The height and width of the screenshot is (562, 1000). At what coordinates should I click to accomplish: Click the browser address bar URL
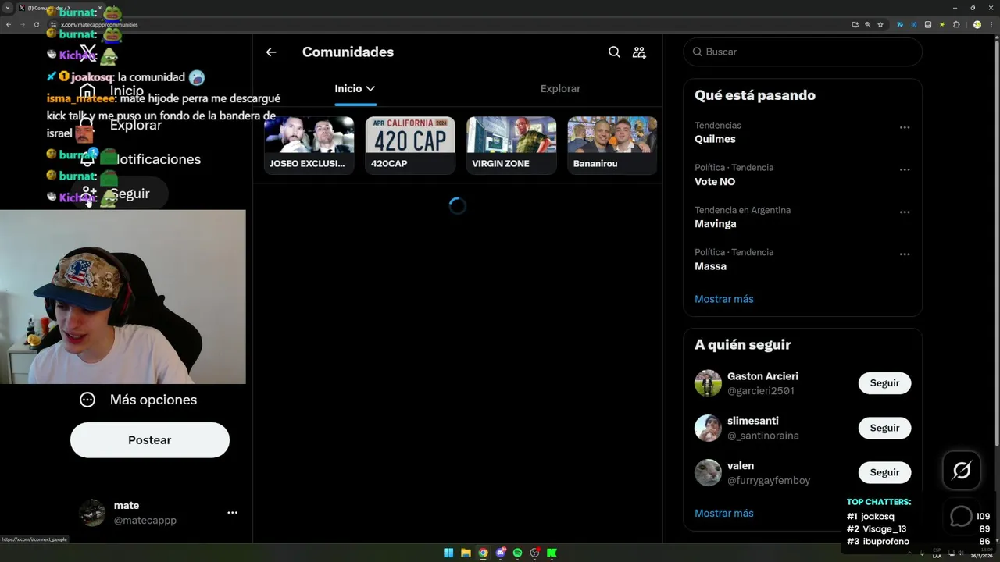[99, 25]
